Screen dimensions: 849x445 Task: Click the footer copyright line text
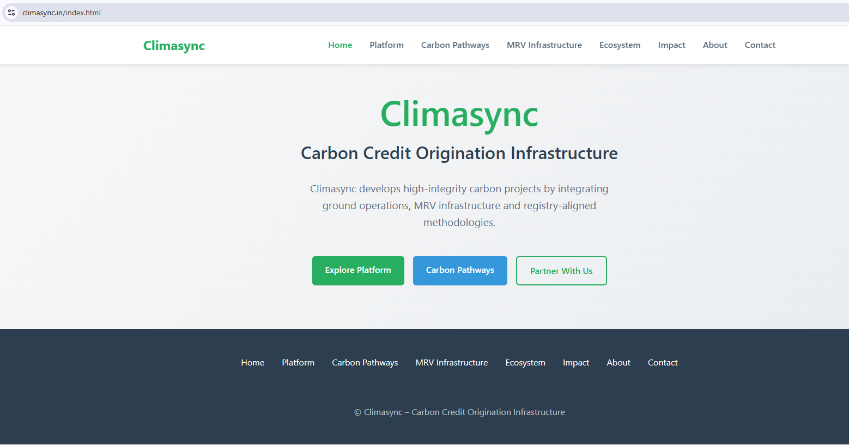click(x=459, y=412)
